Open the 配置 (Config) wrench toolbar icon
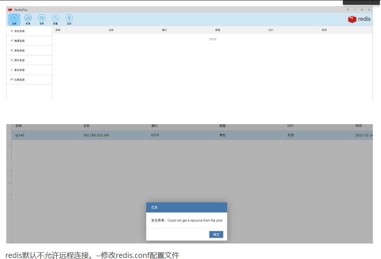 point(55,20)
